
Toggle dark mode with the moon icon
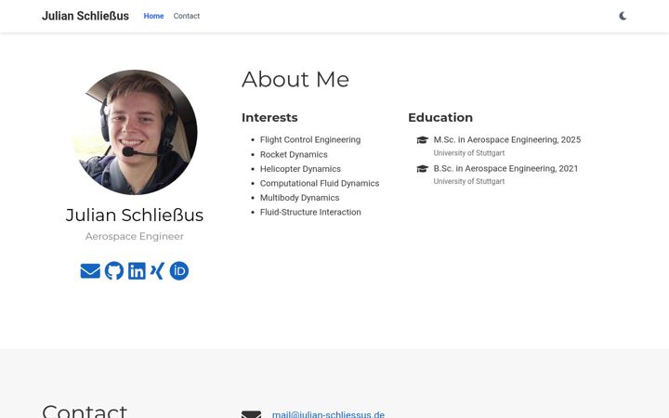click(x=623, y=16)
